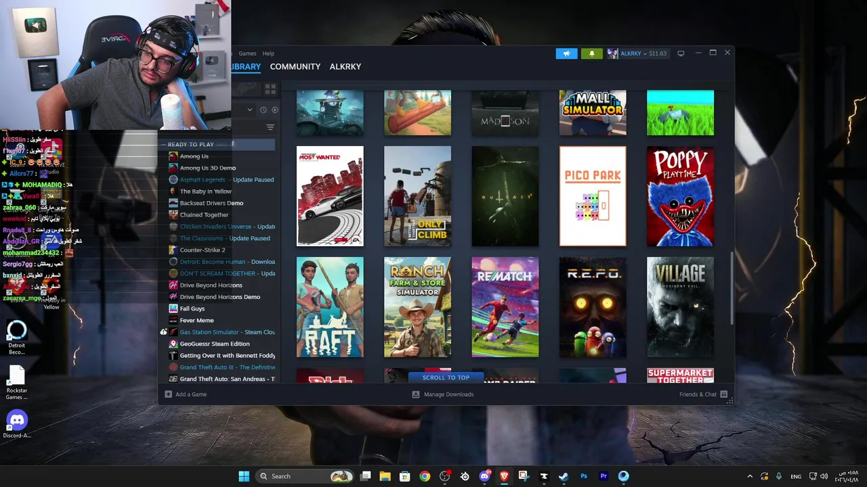Open the Only Climb game cover

pyautogui.click(x=417, y=196)
